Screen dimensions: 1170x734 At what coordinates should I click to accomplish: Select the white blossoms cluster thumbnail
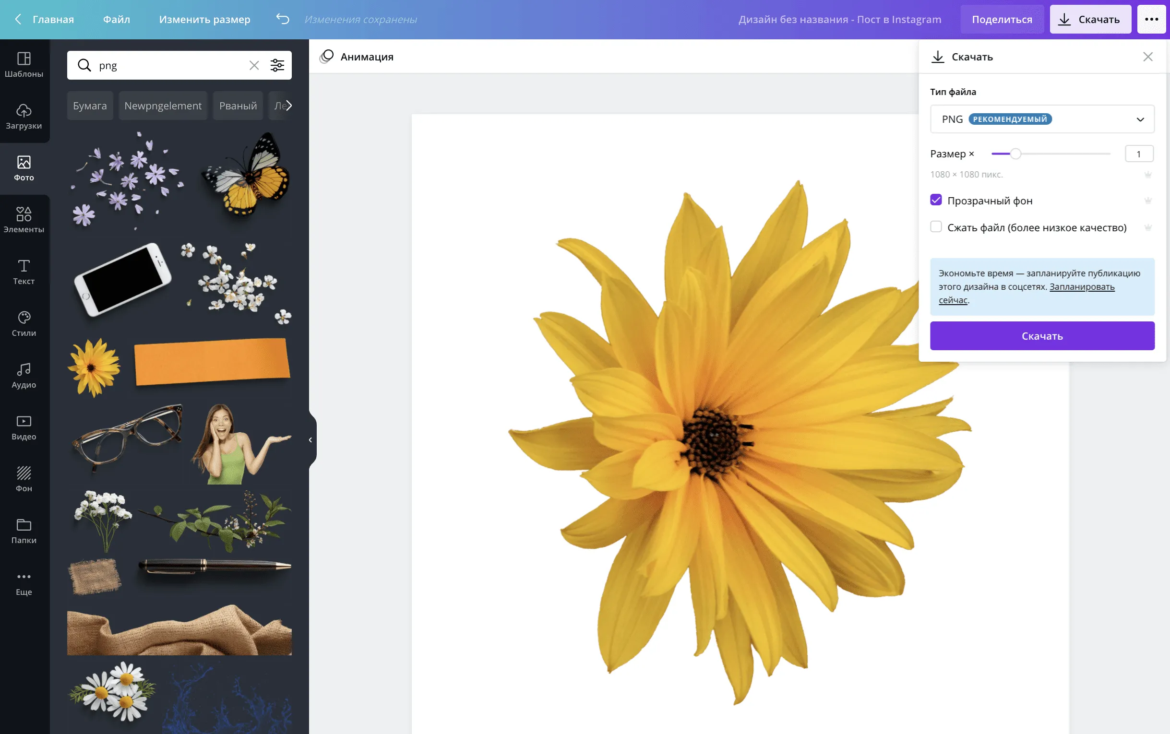236,283
